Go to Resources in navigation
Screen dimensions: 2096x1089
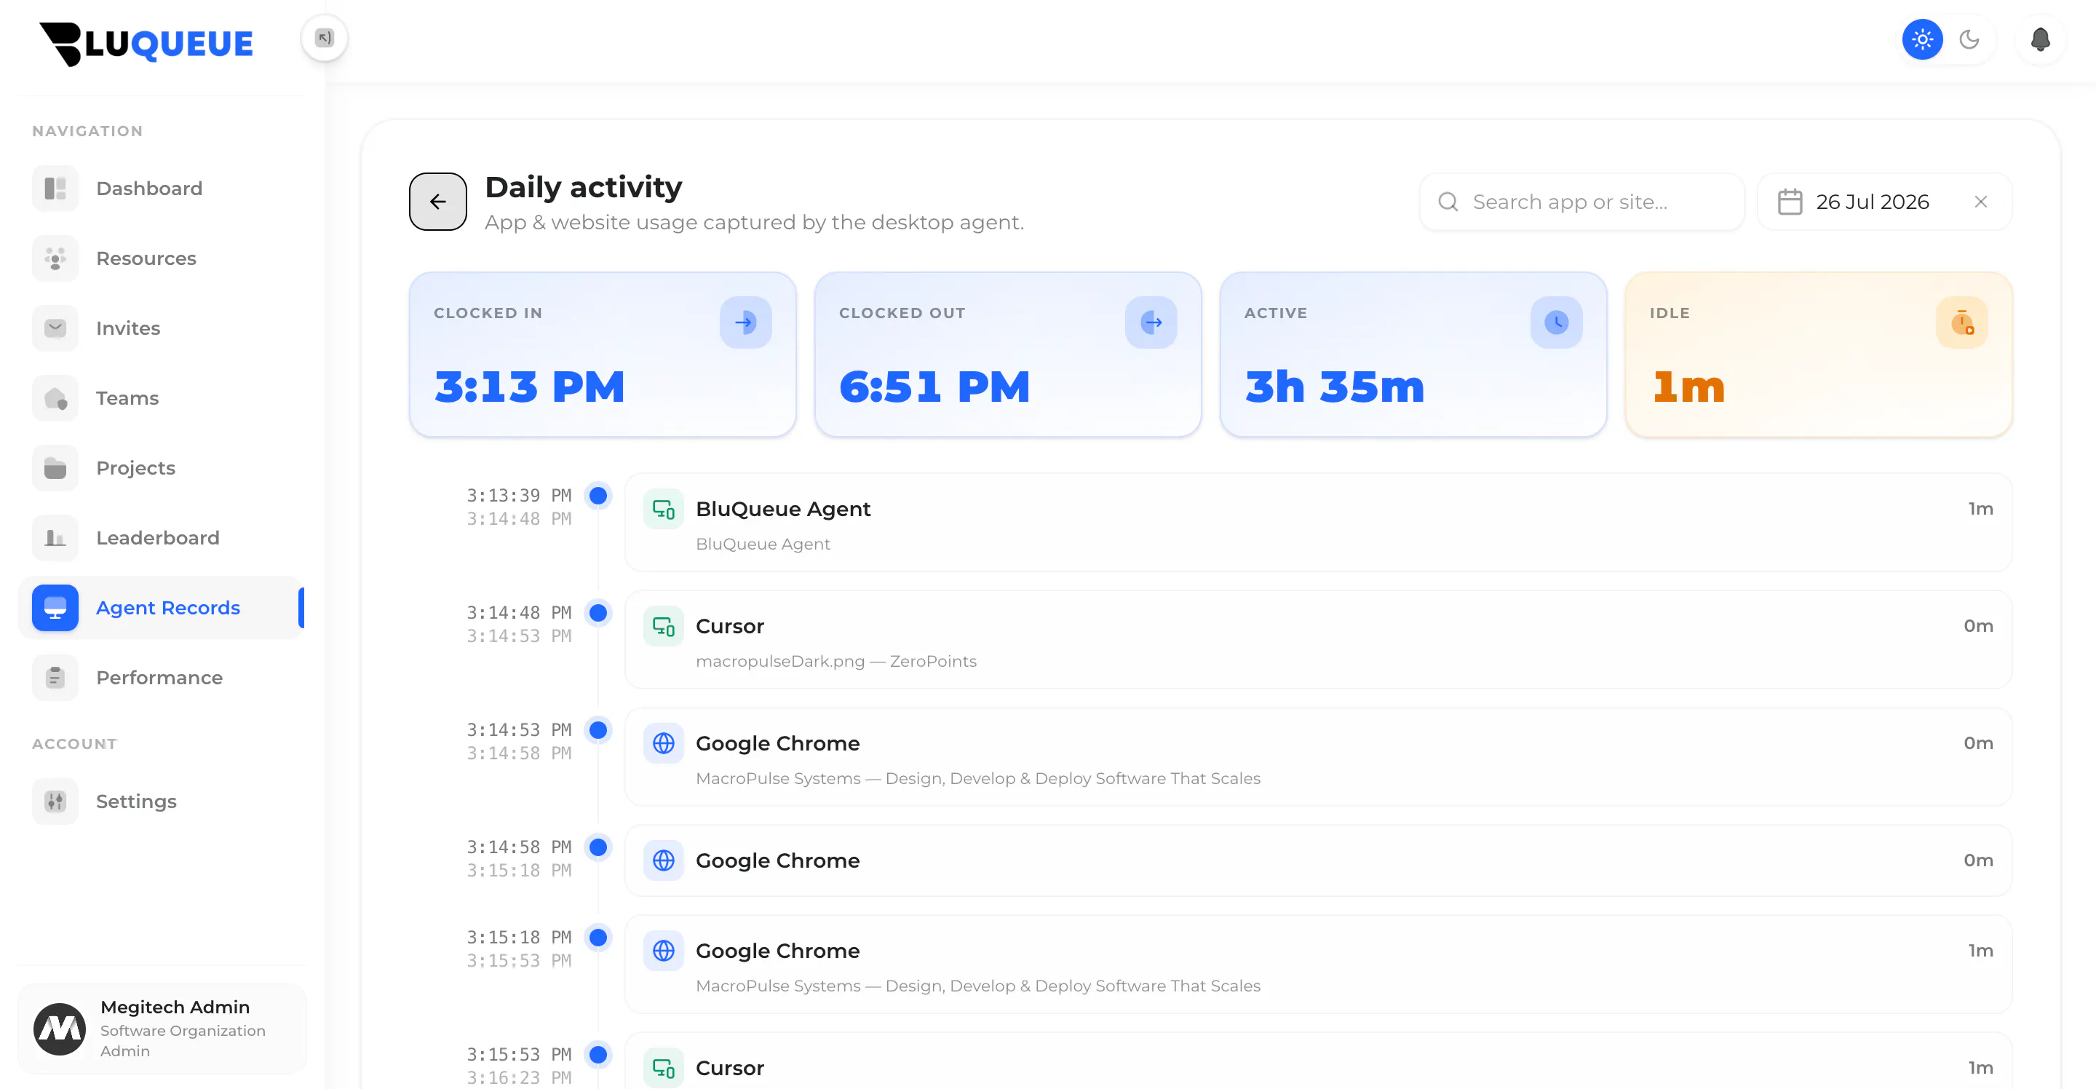(161, 259)
